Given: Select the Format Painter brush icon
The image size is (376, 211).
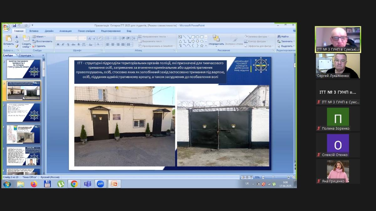Looking at the screenshot, I should [x=17, y=46].
